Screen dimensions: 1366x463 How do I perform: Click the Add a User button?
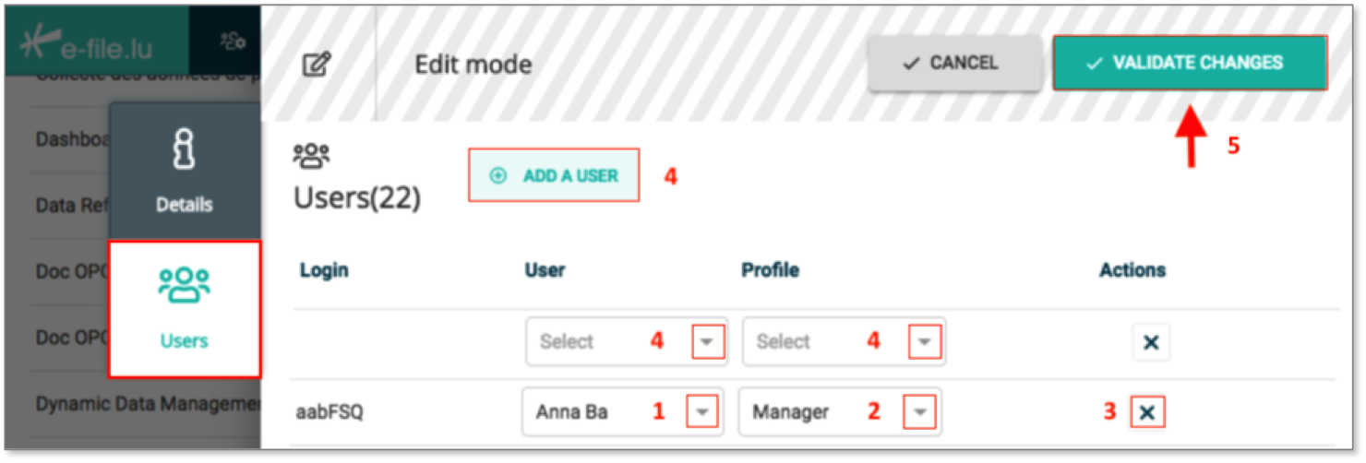[554, 175]
